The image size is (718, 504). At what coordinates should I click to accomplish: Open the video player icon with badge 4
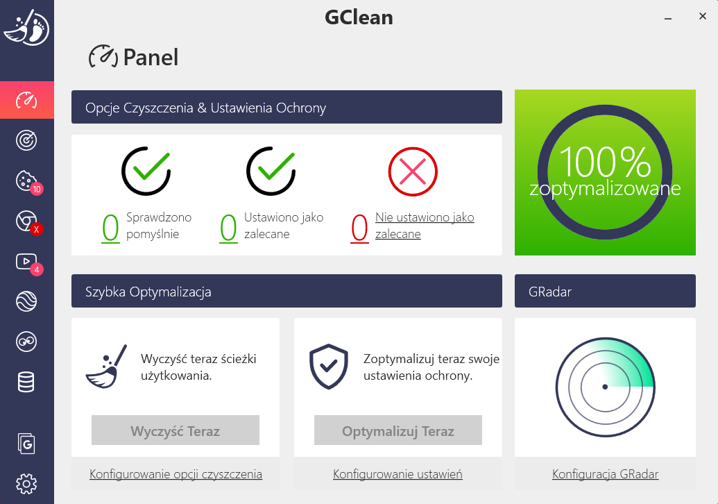tap(28, 264)
